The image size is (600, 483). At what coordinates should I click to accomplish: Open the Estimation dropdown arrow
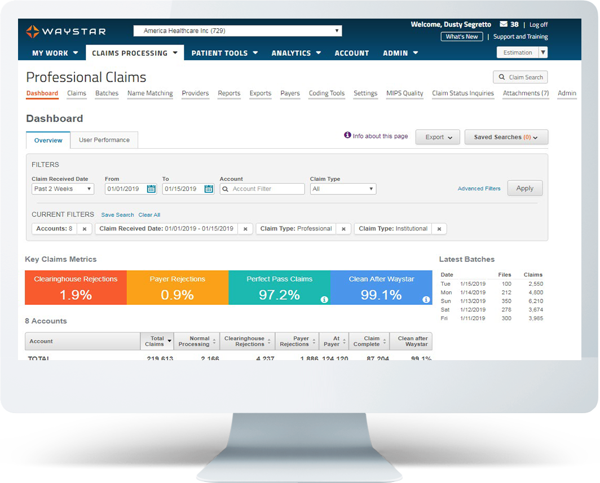click(x=543, y=52)
